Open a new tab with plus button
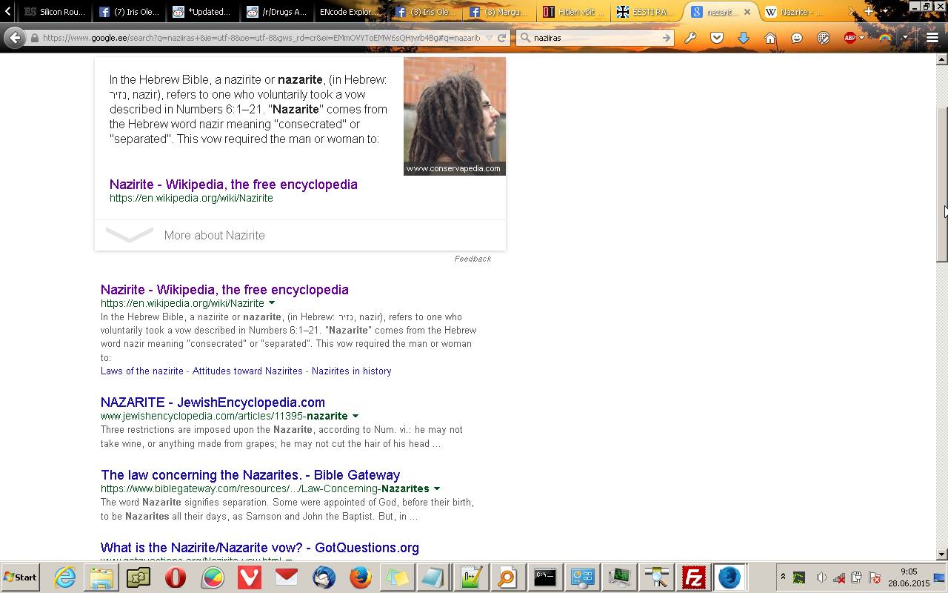This screenshot has height=593, width=948. point(869,12)
